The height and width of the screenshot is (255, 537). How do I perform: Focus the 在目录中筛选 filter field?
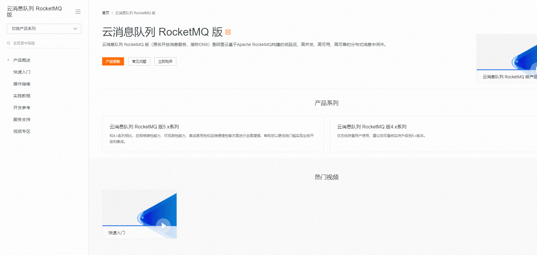pyautogui.click(x=44, y=43)
